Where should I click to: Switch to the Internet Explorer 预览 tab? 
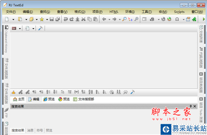(x=49, y=99)
